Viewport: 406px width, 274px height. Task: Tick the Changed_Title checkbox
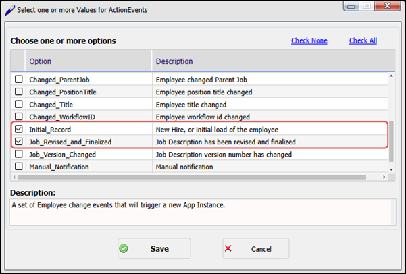point(19,105)
